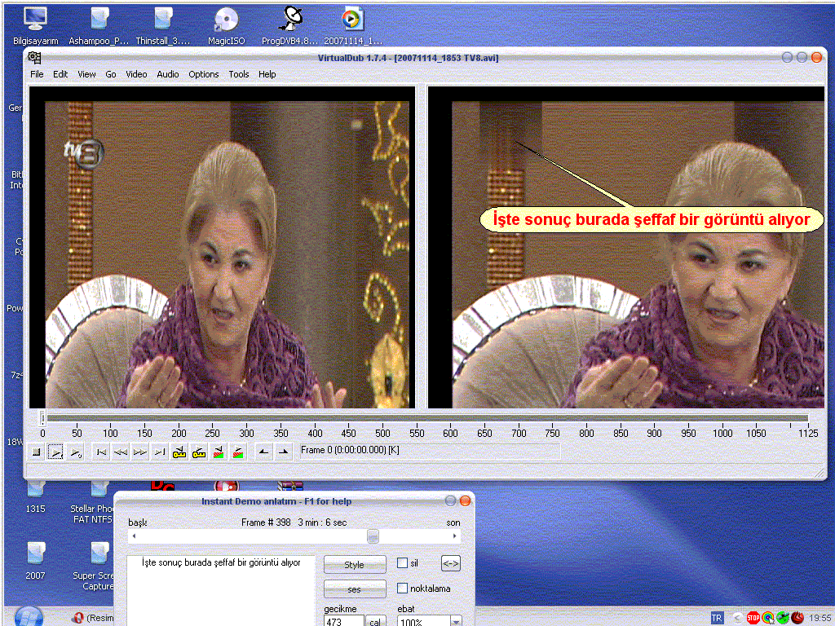Click the Instant Demo frame slider thumb

(x=373, y=536)
